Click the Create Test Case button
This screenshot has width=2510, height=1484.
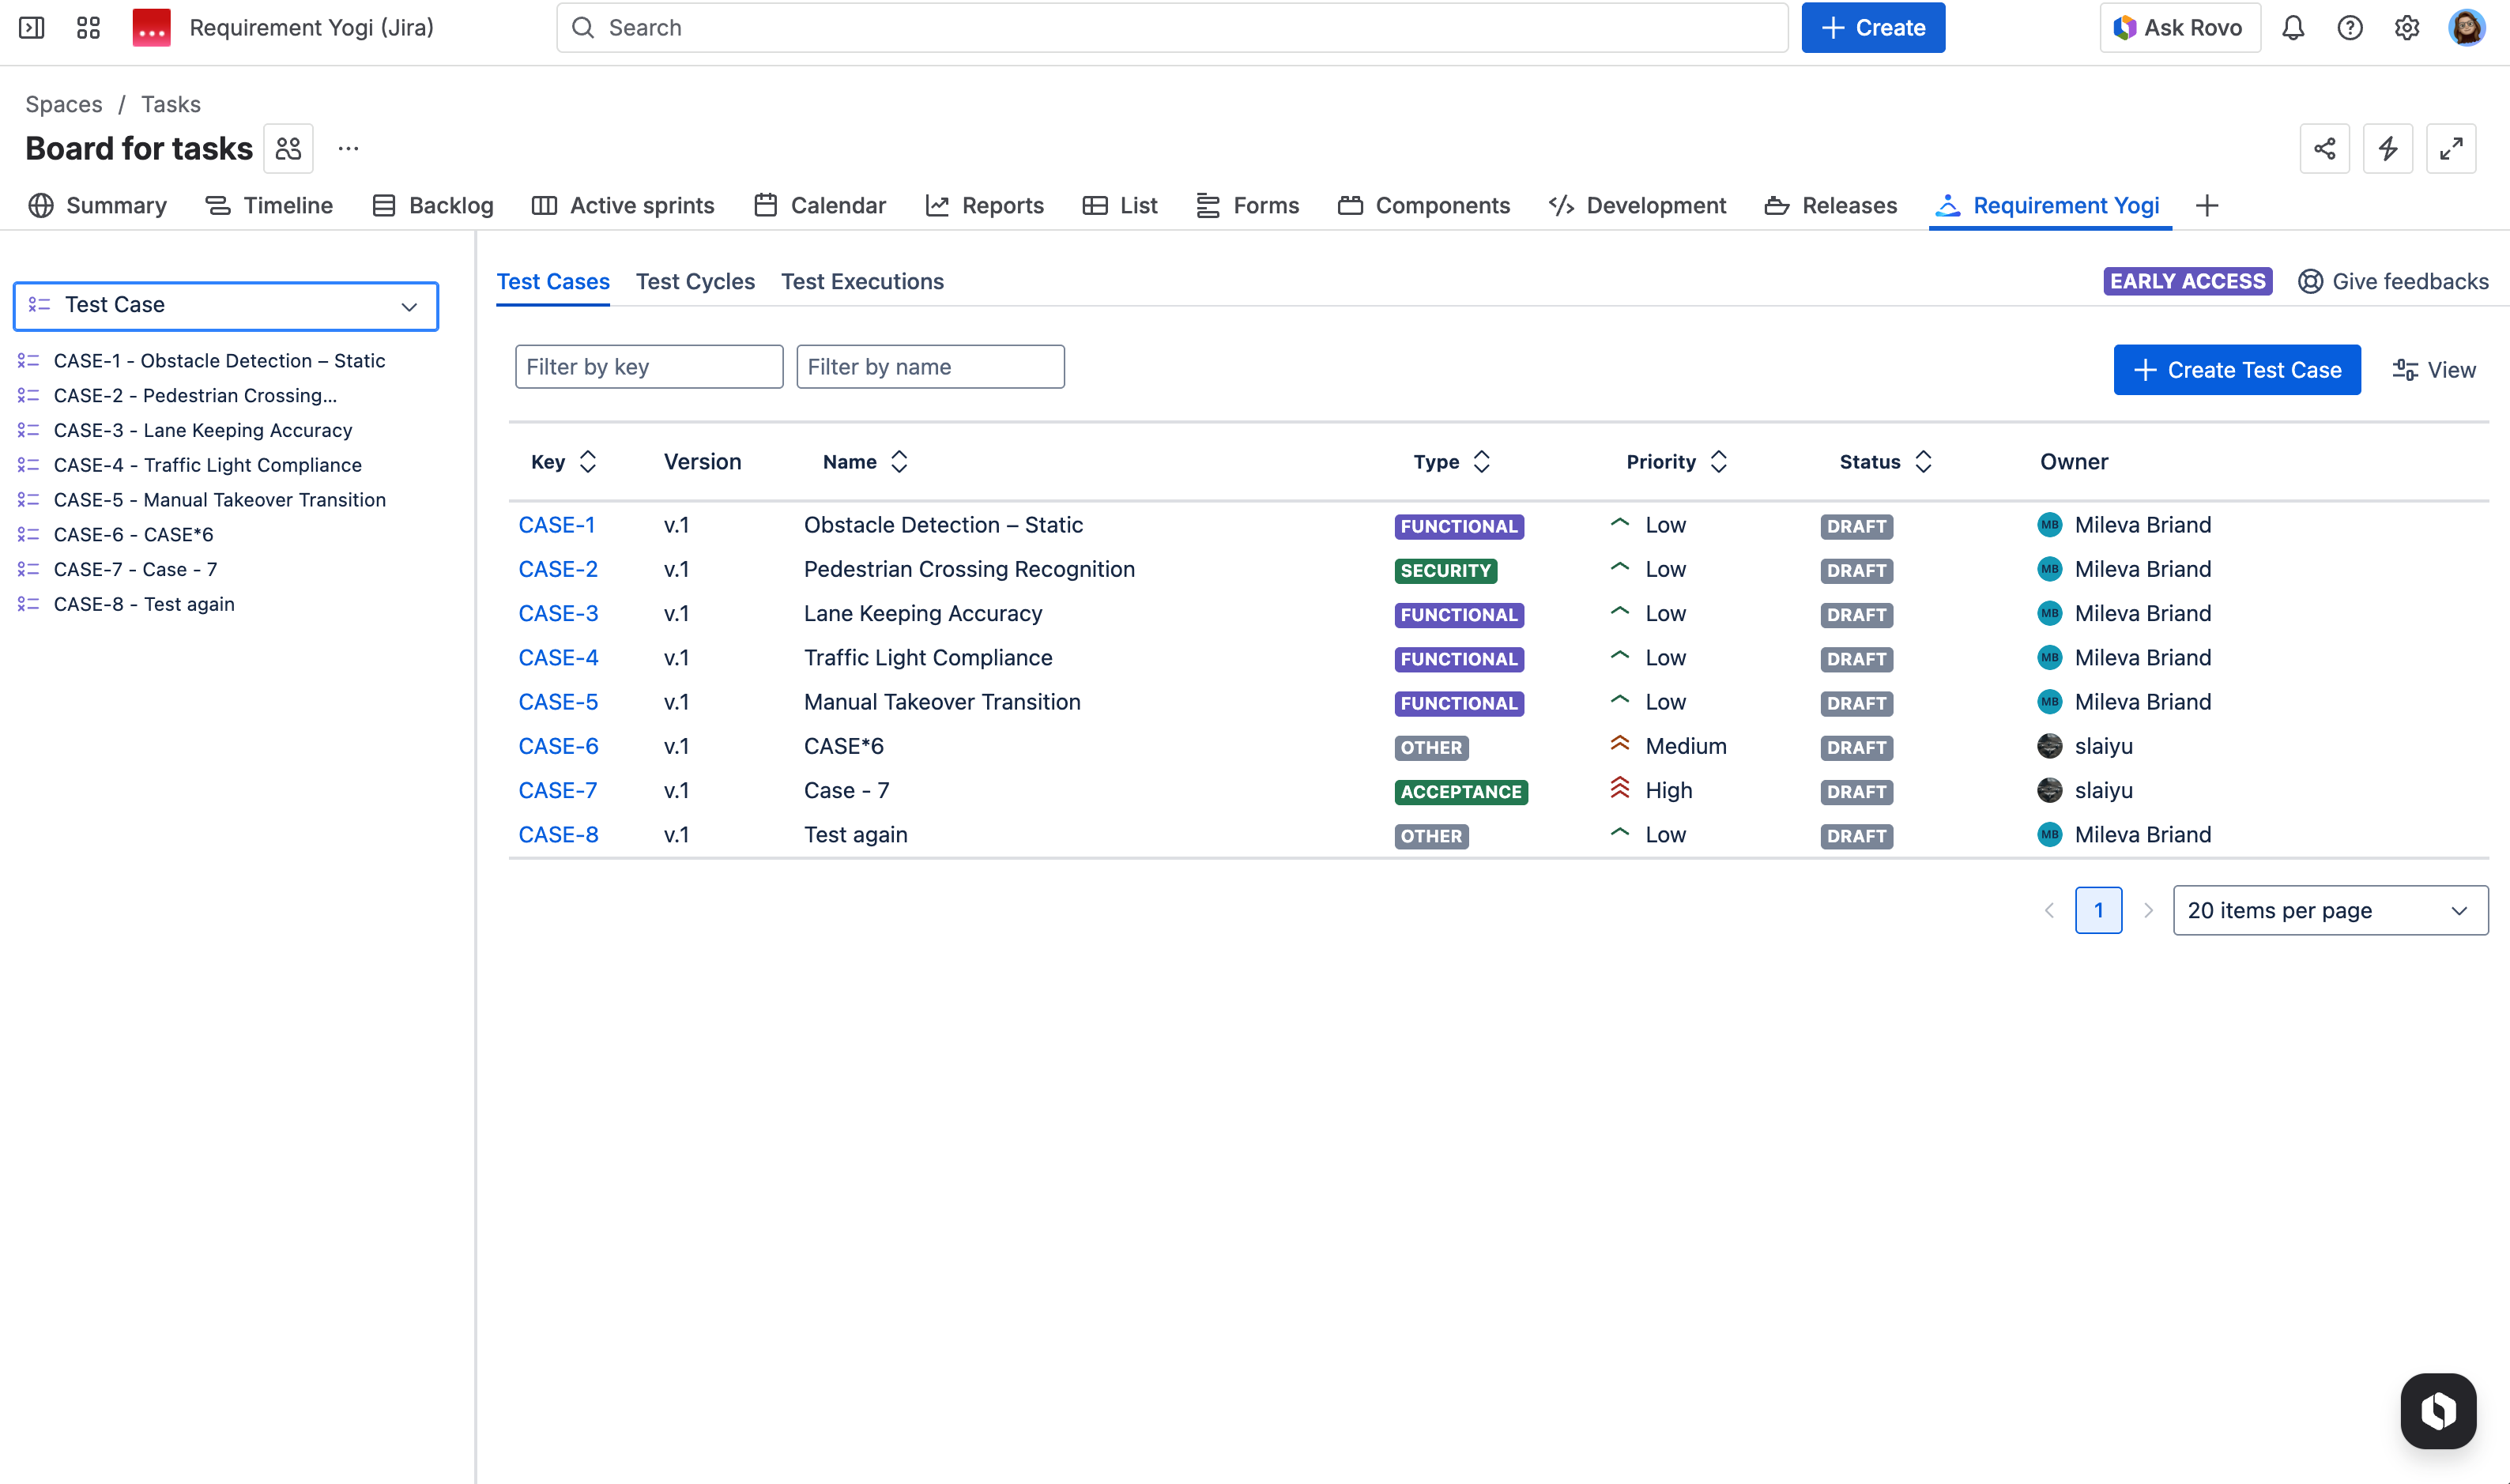(2236, 370)
